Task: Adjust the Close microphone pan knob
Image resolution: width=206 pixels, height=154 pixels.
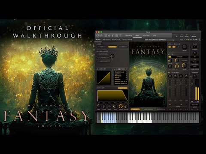Action: 170,76
